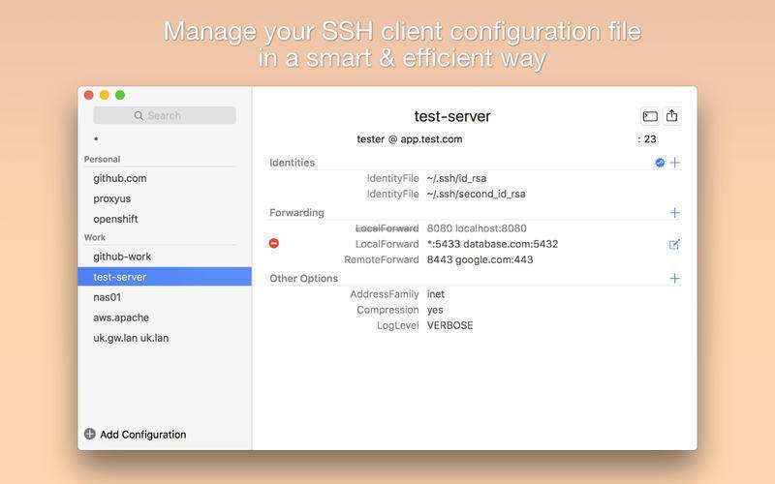Add a new option under Other Options
The height and width of the screenshot is (484, 775).
pos(675,279)
